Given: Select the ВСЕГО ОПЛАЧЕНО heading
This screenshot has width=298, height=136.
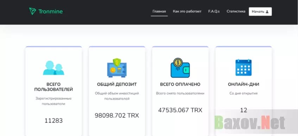Looking at the screenshot, I should click(180, 84).
